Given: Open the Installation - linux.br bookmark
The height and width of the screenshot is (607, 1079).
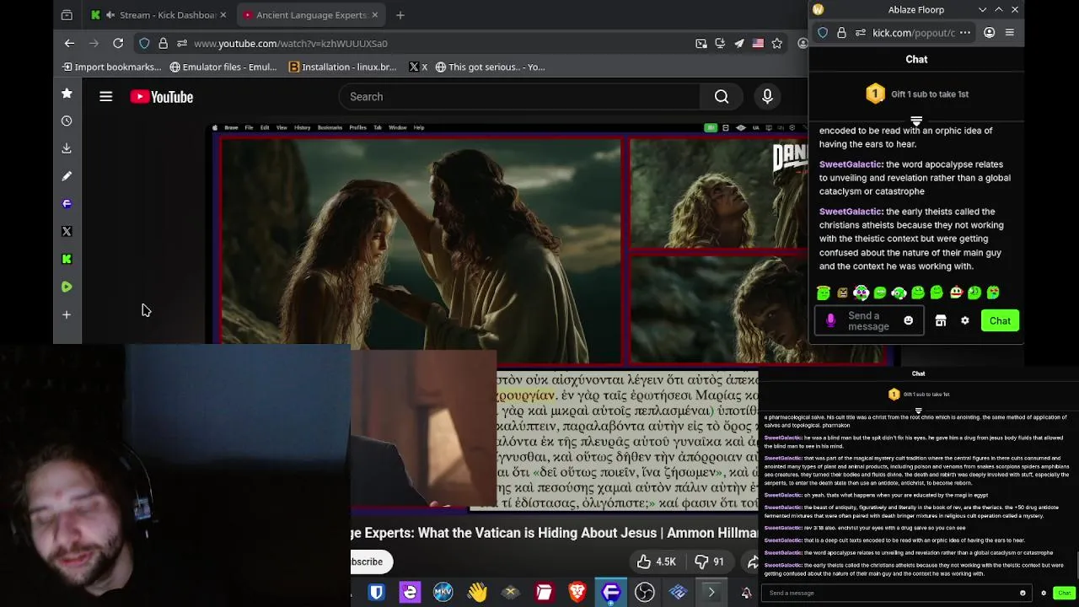Looking at the screenshot, I should 342,67.
